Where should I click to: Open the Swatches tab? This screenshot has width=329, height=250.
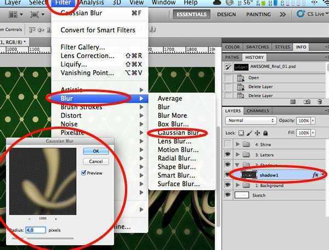click(x=257, y=47)
